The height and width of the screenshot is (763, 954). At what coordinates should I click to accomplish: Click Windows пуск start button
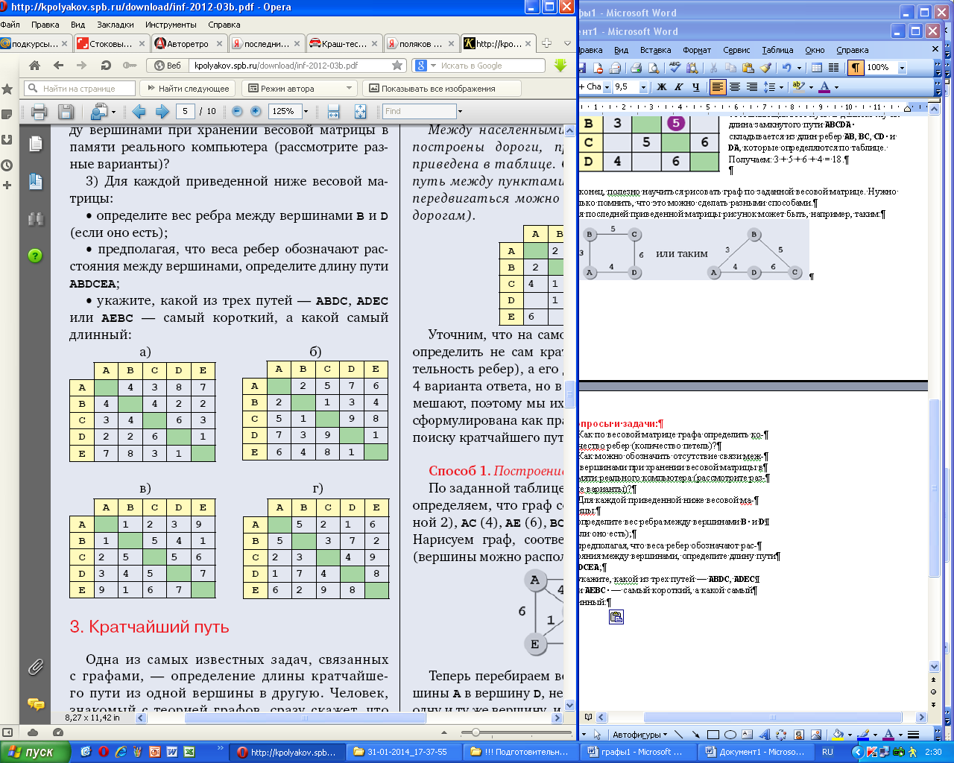point(35,752)
